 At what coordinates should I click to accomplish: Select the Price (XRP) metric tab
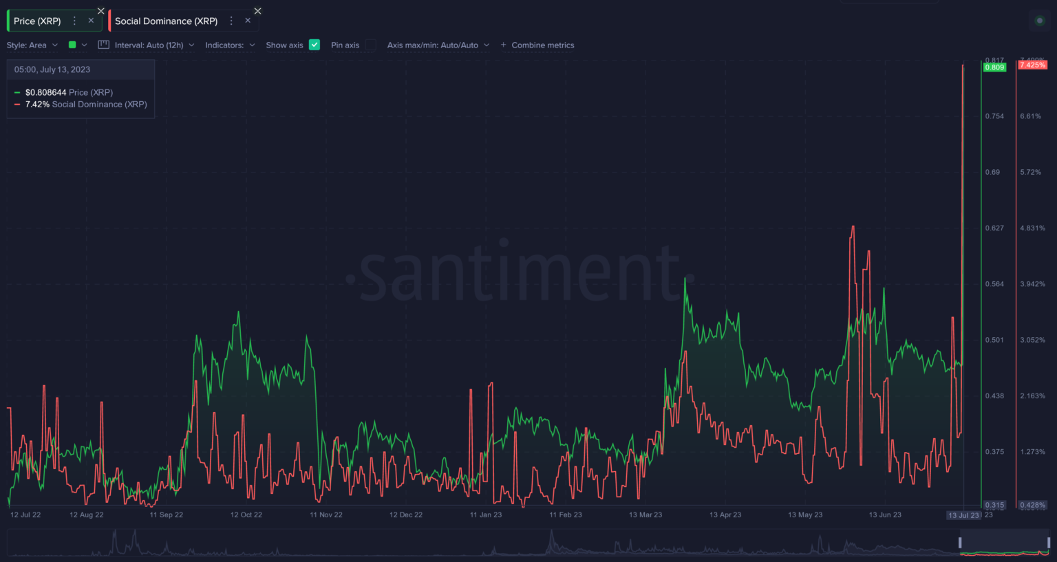pos(38,21)
